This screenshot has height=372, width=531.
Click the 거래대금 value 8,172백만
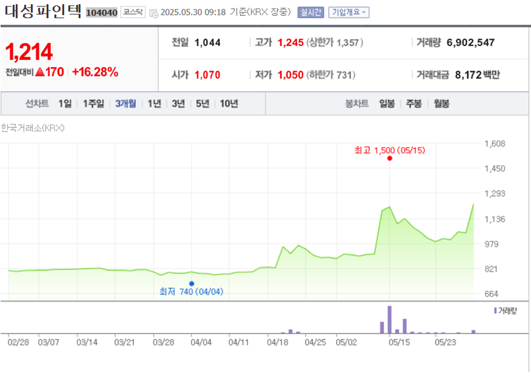coord(478,75)
